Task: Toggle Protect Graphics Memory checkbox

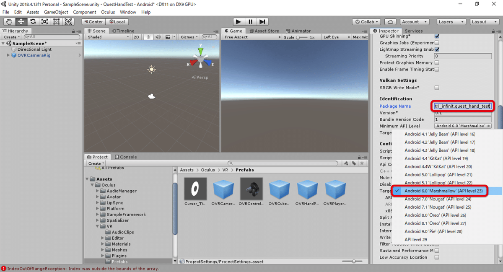Action: click(437, 63)
